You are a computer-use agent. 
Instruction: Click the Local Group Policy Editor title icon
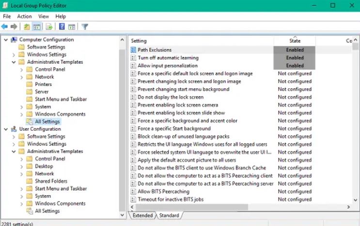pos(5,5)
